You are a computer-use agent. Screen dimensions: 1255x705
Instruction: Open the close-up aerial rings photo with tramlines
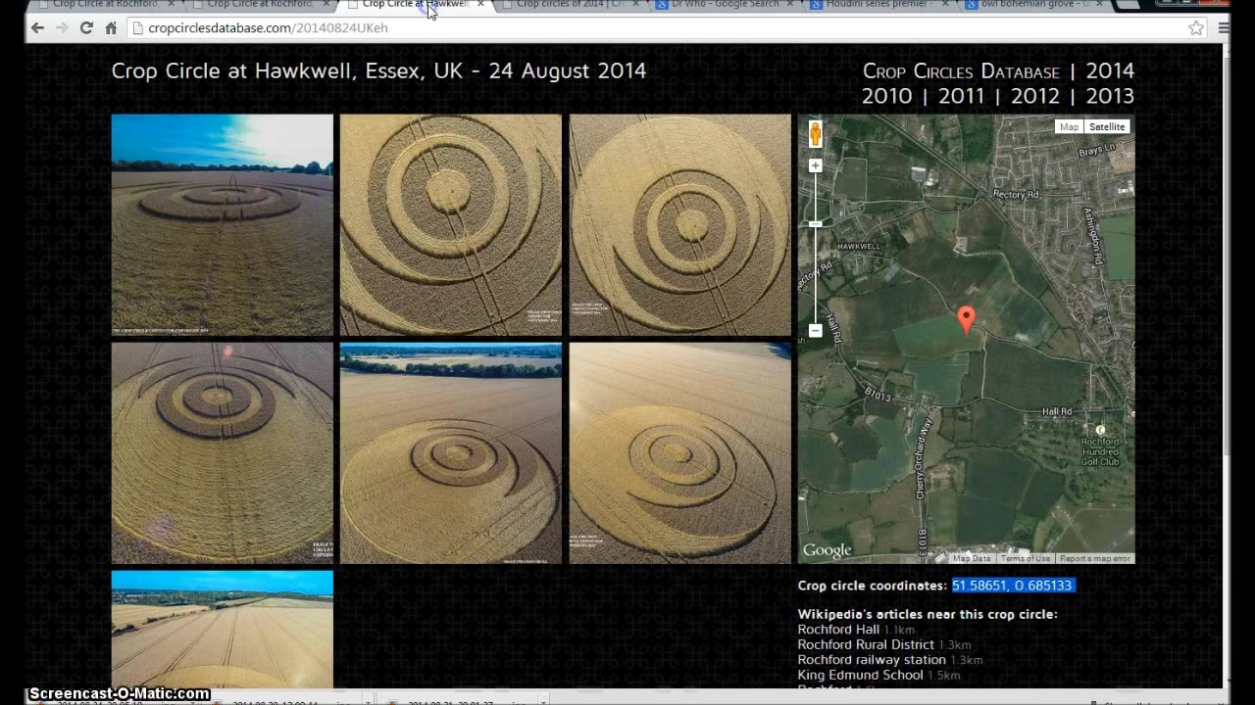click(x=451, y=225)
